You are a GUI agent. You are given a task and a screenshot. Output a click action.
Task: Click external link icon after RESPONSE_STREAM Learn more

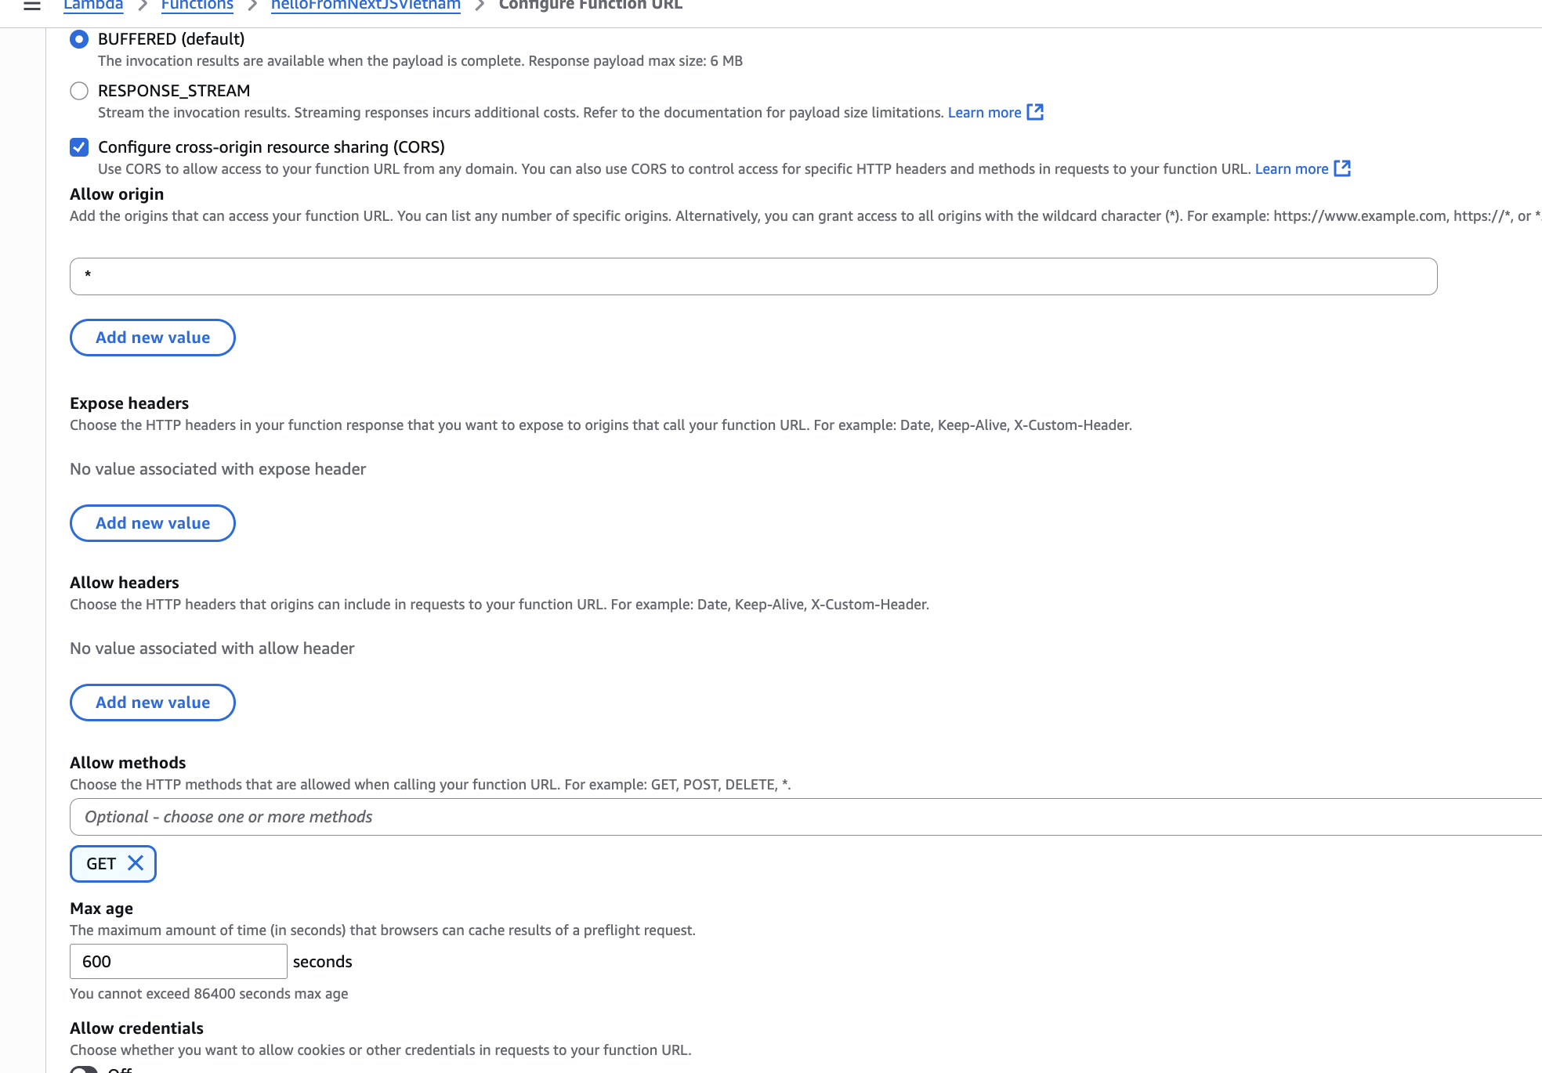[1035, 112]
